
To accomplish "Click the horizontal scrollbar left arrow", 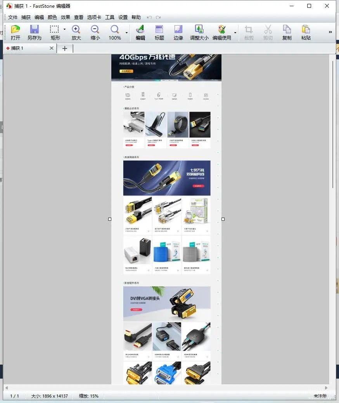I will point(7,388).
